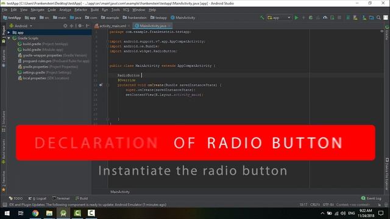Select local.properties (SDK Location) file
This screenshot has width=390, height=219.
43,78
